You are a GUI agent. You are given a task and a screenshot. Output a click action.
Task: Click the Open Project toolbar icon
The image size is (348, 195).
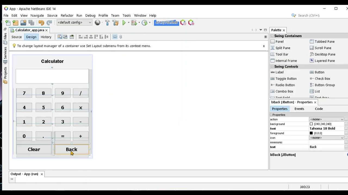coord(23,23)
